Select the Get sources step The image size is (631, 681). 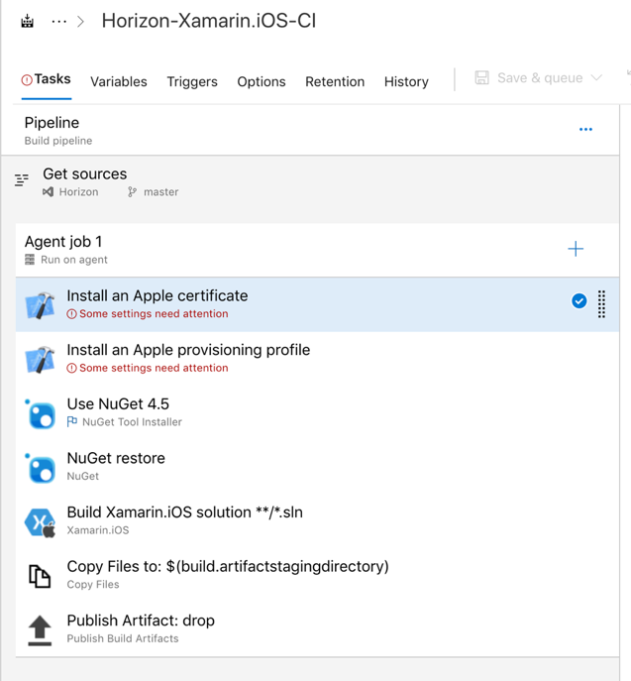click(x=310, y=182)
